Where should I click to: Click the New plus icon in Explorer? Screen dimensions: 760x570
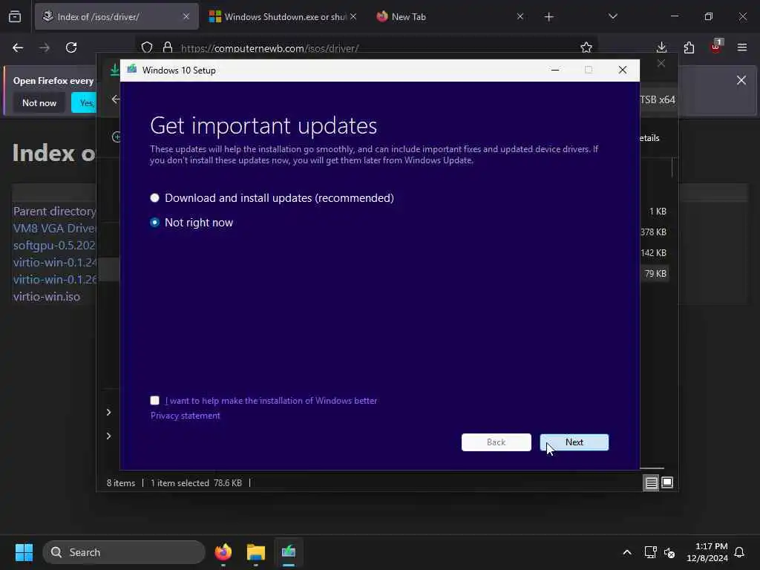117,137
